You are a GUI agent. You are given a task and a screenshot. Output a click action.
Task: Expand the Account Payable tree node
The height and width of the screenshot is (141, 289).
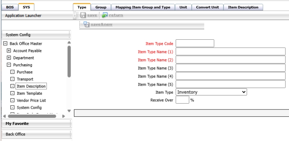(9, 51)
